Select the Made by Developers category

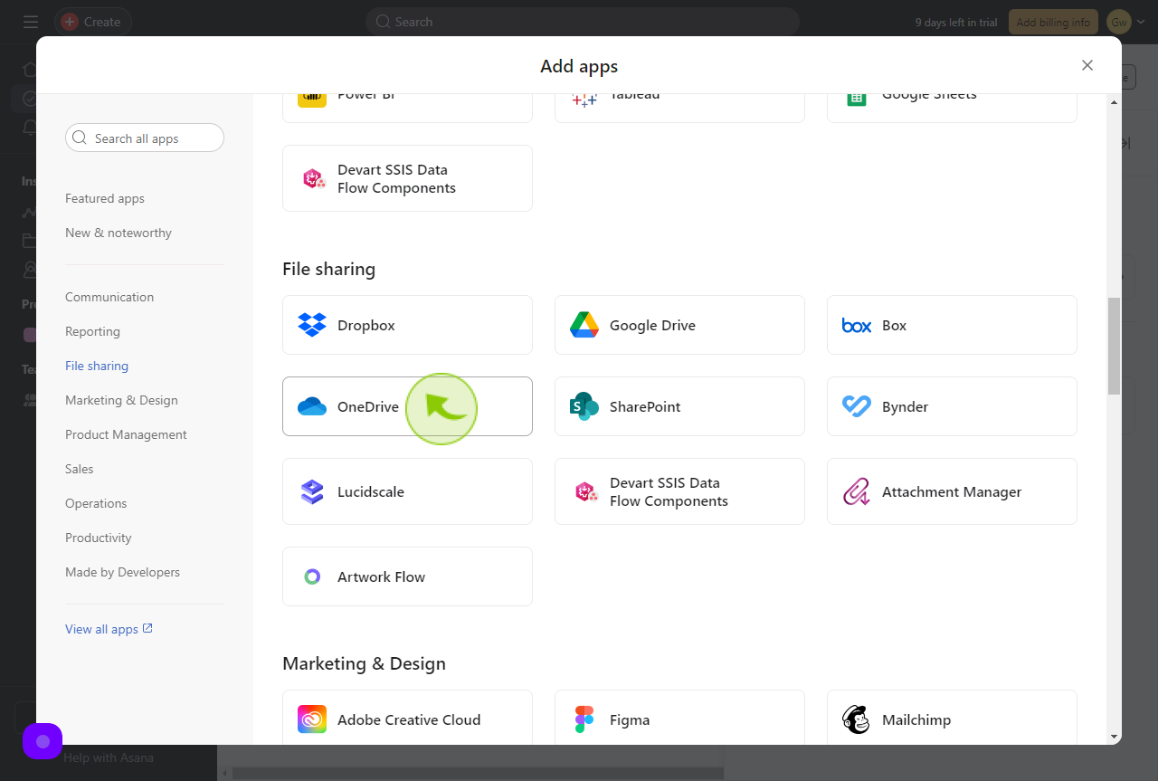tap(122, 572)
